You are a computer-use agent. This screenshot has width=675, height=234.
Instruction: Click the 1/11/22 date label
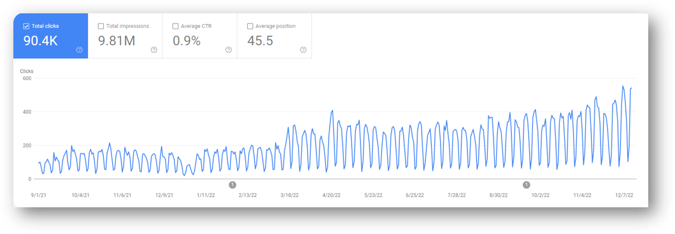pyautogui.click(x=206, y=195)
